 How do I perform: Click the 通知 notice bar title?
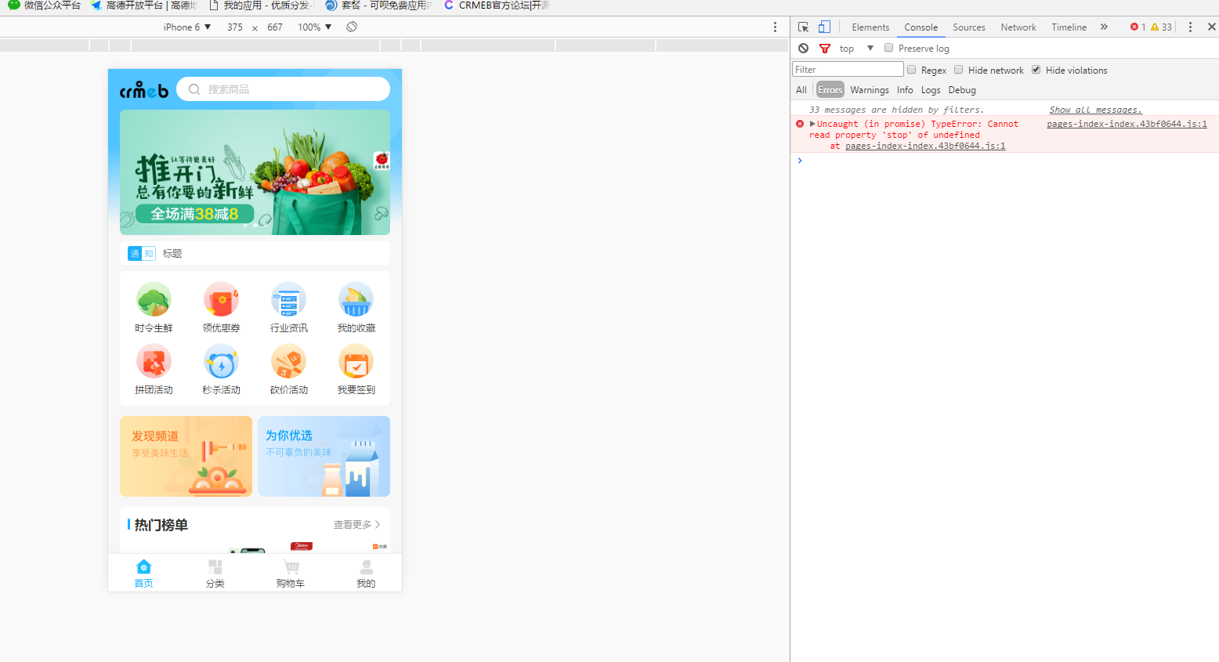tap(172, 254)
